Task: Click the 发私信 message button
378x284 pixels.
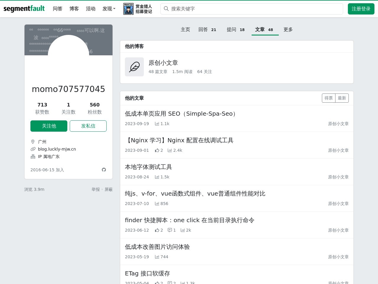Action: click(88, 126)
